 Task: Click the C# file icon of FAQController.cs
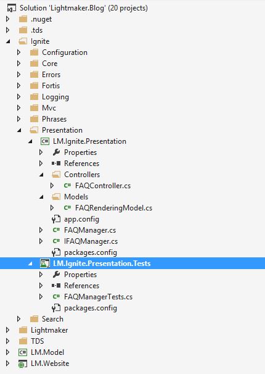click(67, 185)
